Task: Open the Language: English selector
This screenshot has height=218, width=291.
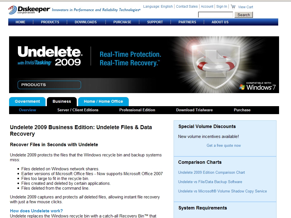Action: pos(158,7)
